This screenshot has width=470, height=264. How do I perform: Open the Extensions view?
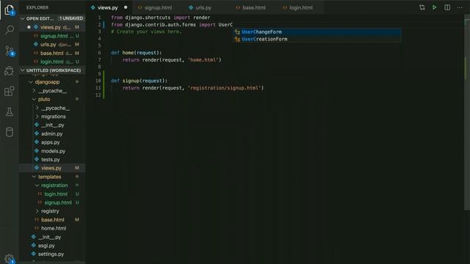10,91
